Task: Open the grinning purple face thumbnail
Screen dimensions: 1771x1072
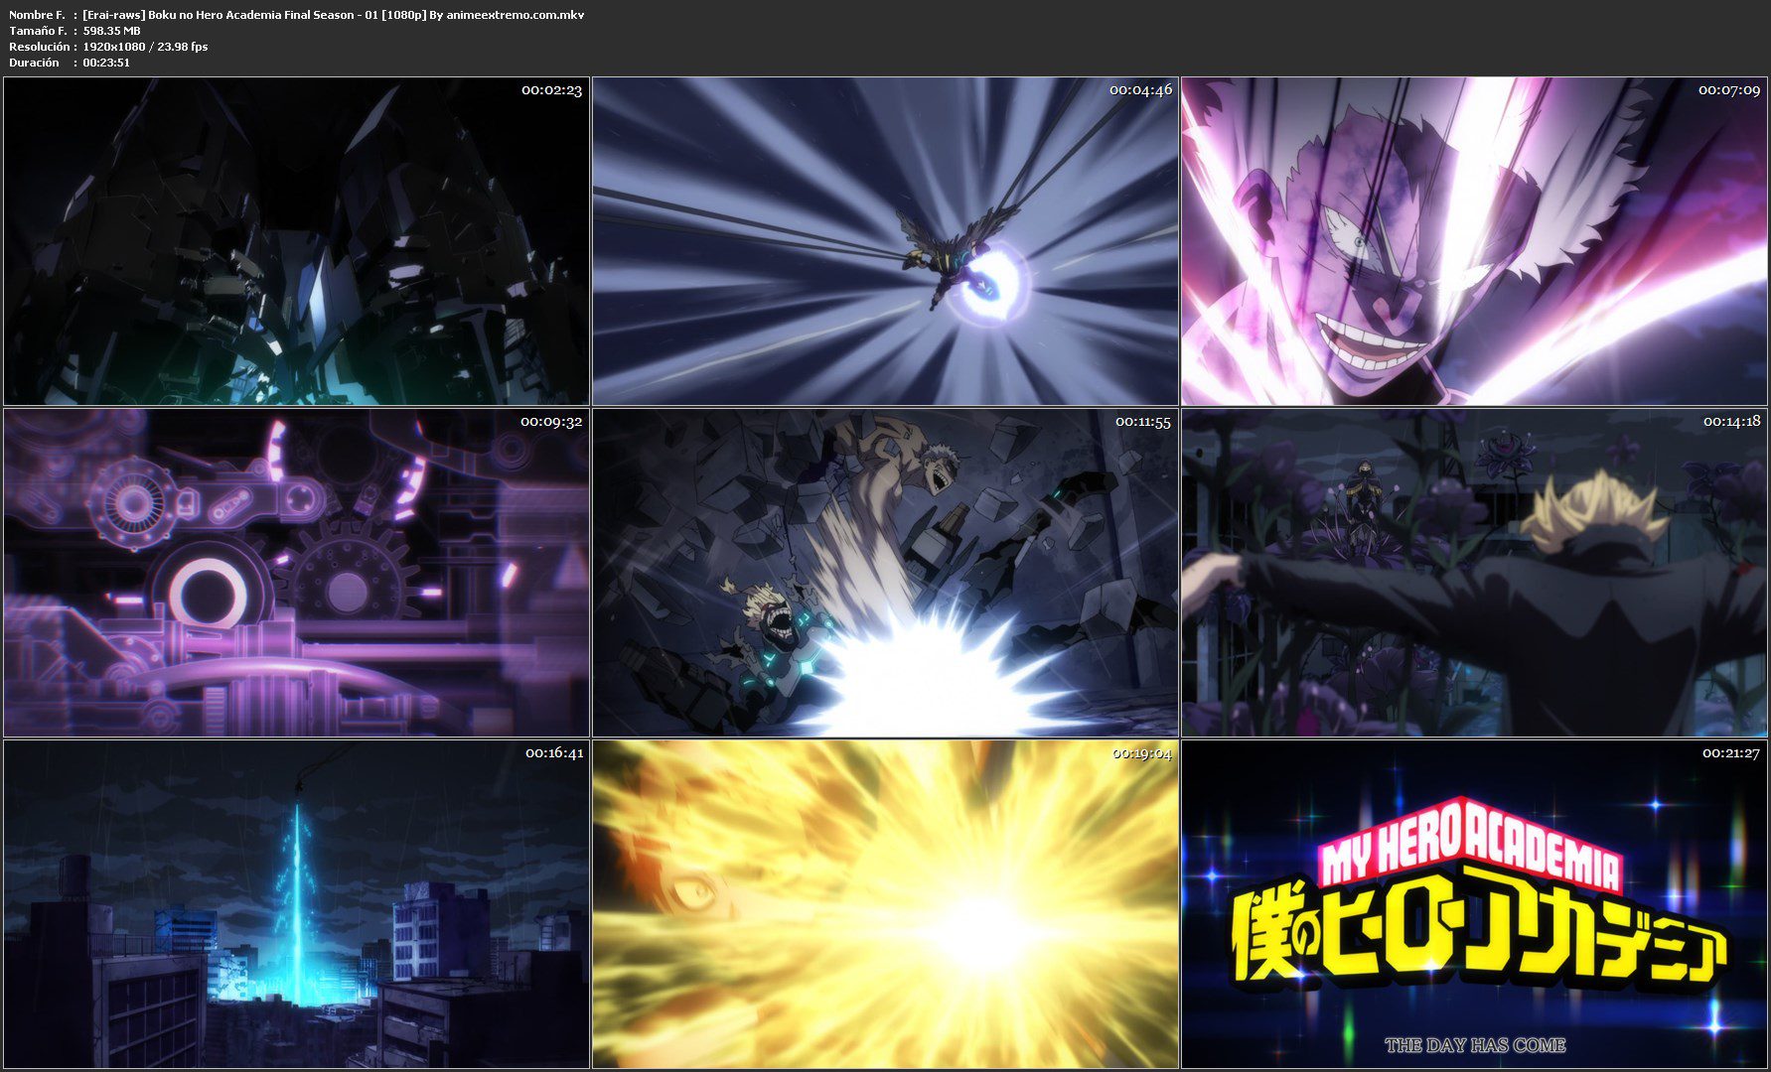Action: click(x=1474, y=241)
